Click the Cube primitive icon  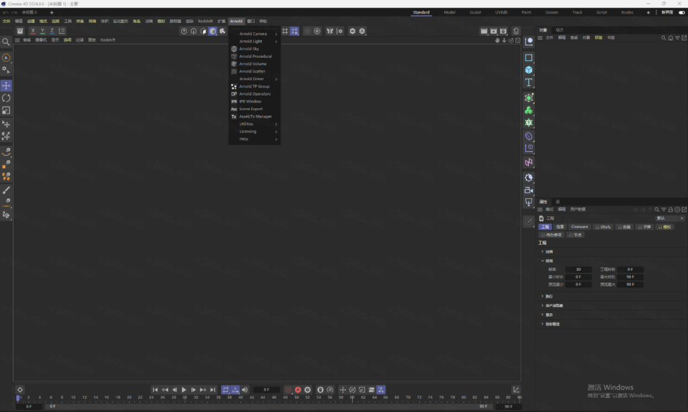[x=529, y=70]
